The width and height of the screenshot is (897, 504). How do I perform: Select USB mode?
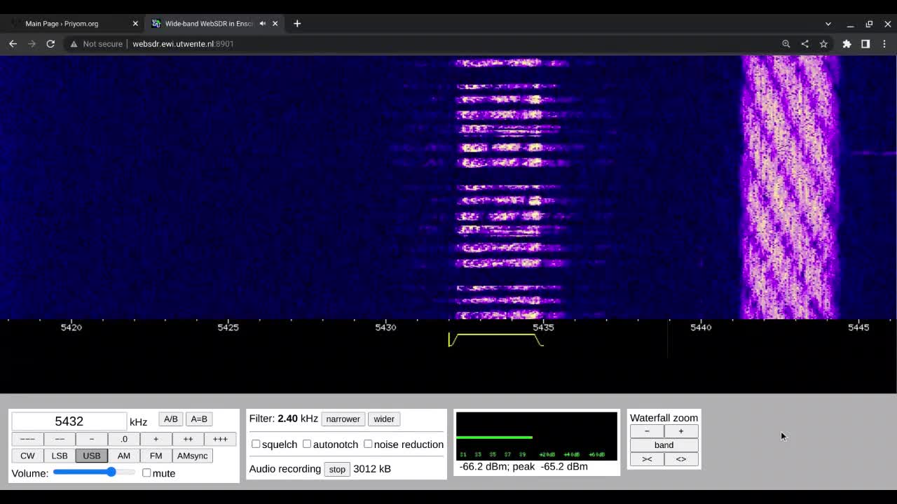[x=92, y=456]
